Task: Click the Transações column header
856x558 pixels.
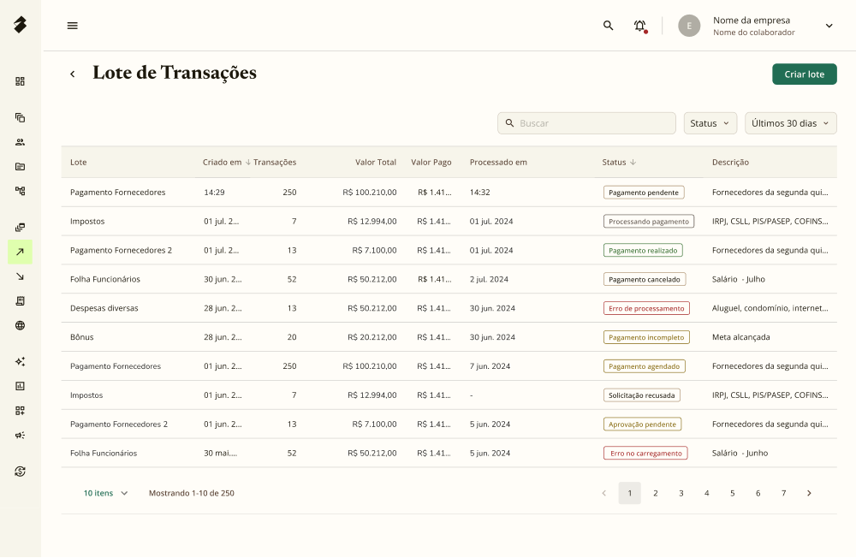Action: coord(275,162)
